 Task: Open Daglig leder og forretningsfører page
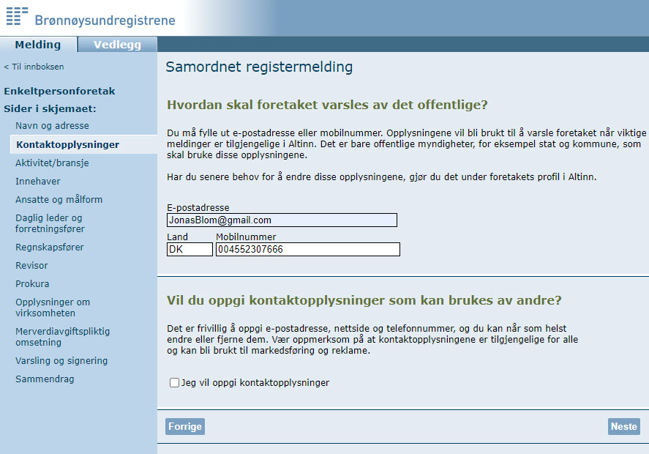click(x=50, y=223)
